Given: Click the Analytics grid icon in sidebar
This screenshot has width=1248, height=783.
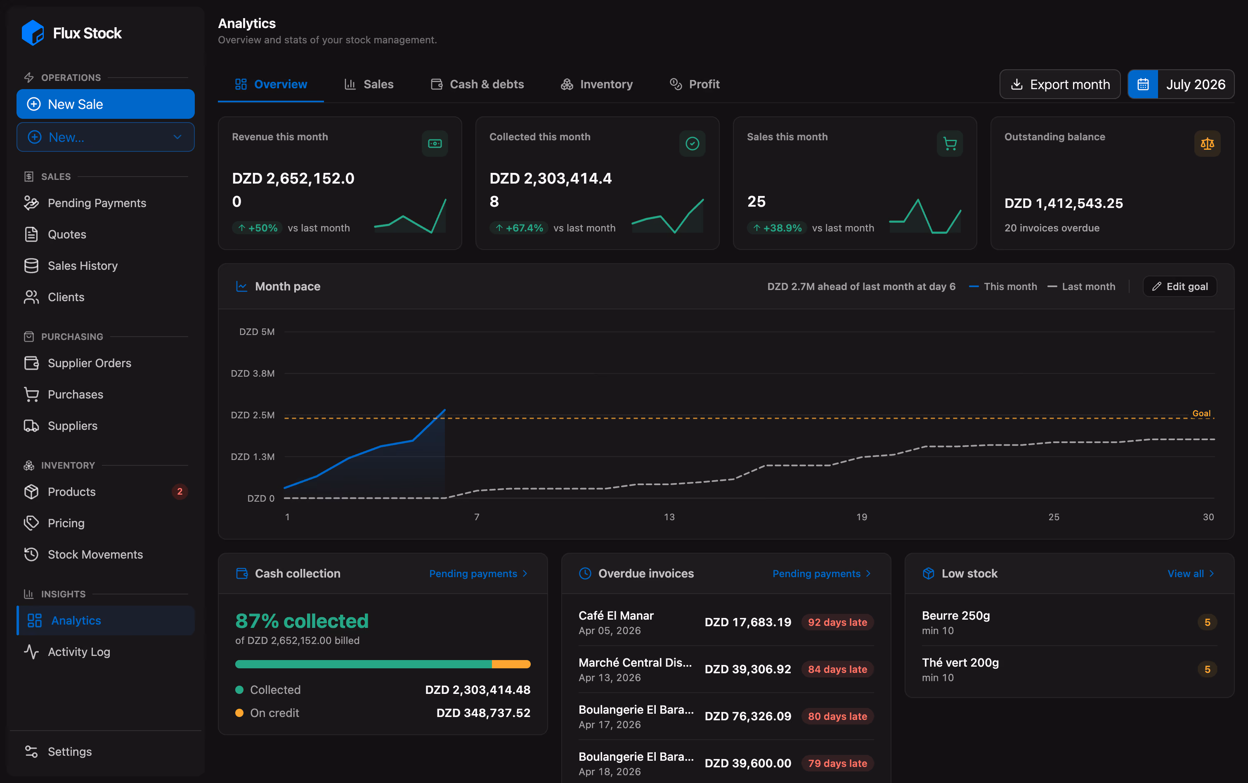Looking at the screenshot, I should click(x=35, y=620).
